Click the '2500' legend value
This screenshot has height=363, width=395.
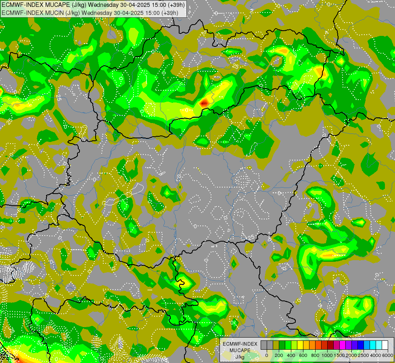pos(364,355)
